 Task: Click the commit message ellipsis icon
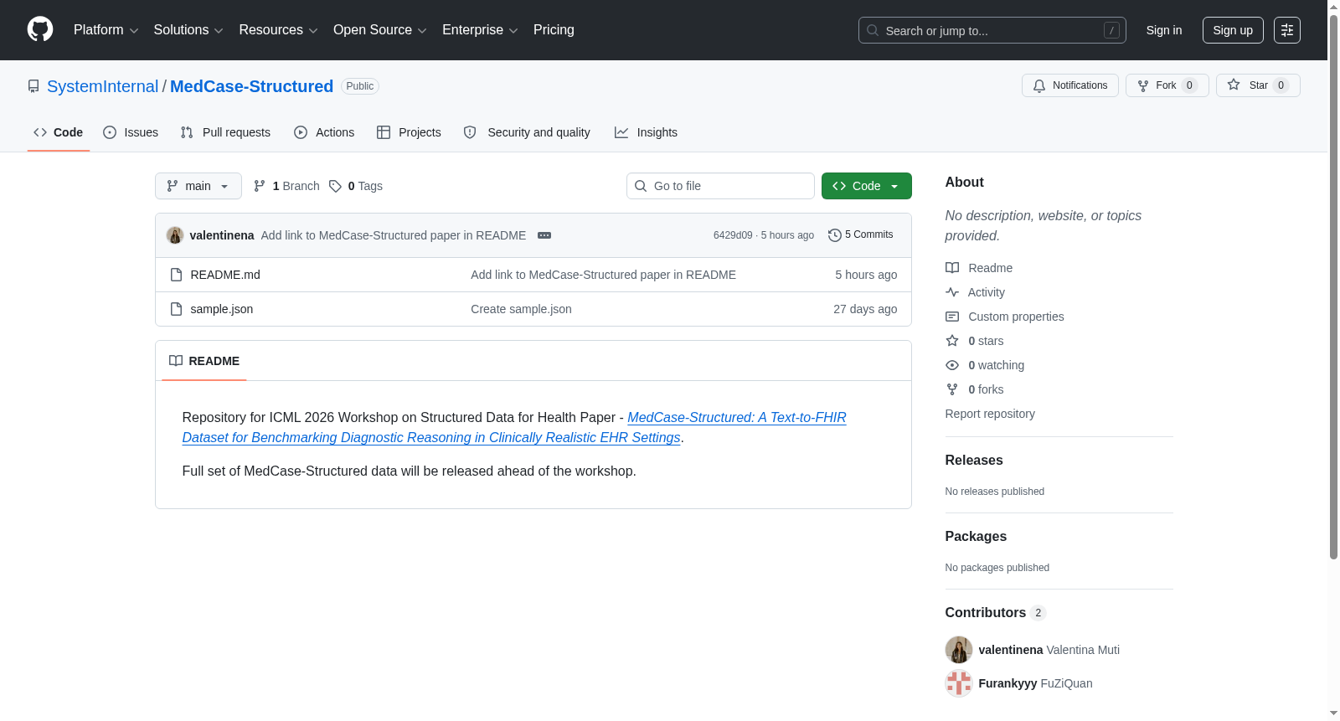[544, 235]
